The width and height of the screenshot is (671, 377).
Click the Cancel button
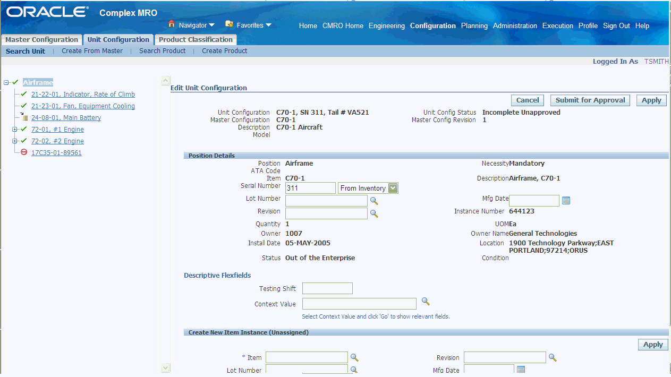point(528,100)
